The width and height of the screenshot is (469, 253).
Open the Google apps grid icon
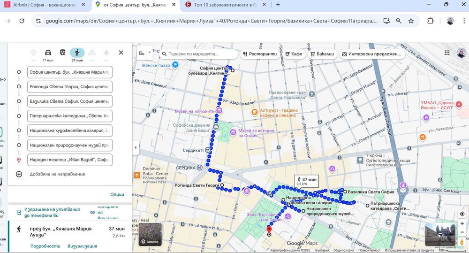447,53
